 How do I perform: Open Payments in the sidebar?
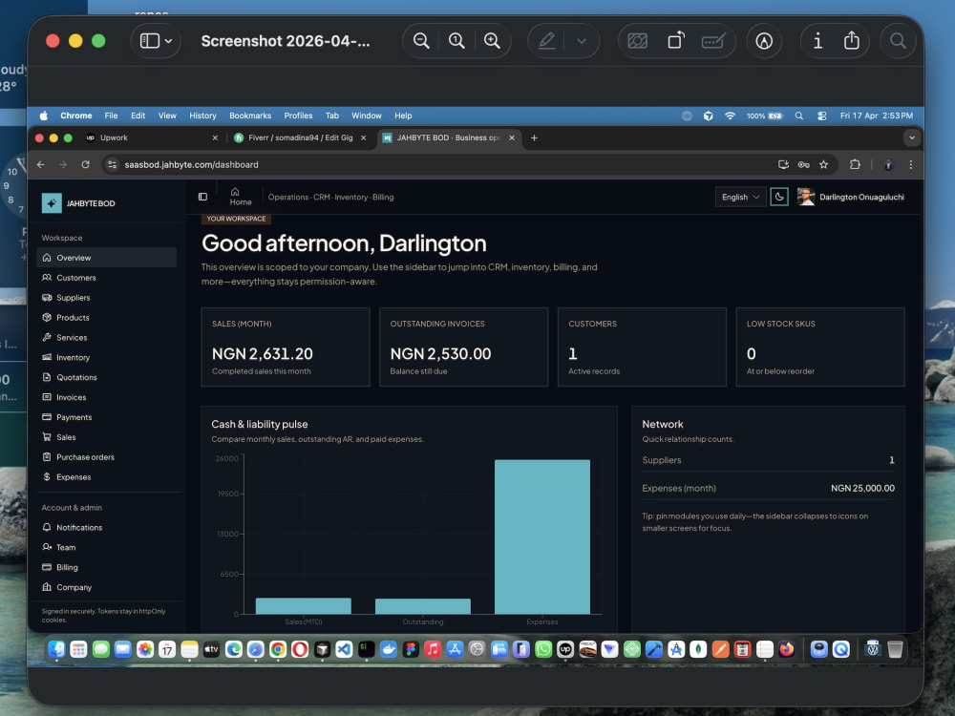(107, 417)
